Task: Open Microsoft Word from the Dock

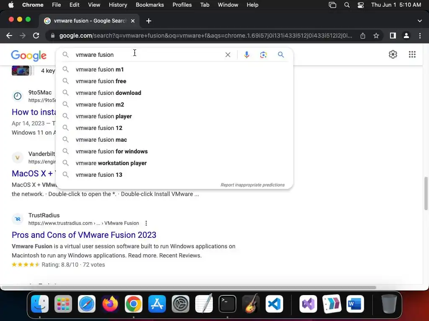Action: click(355, 304)
